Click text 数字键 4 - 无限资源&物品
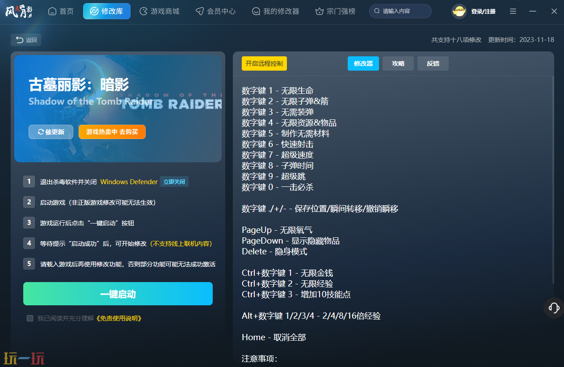 click(x=289, y=123)
